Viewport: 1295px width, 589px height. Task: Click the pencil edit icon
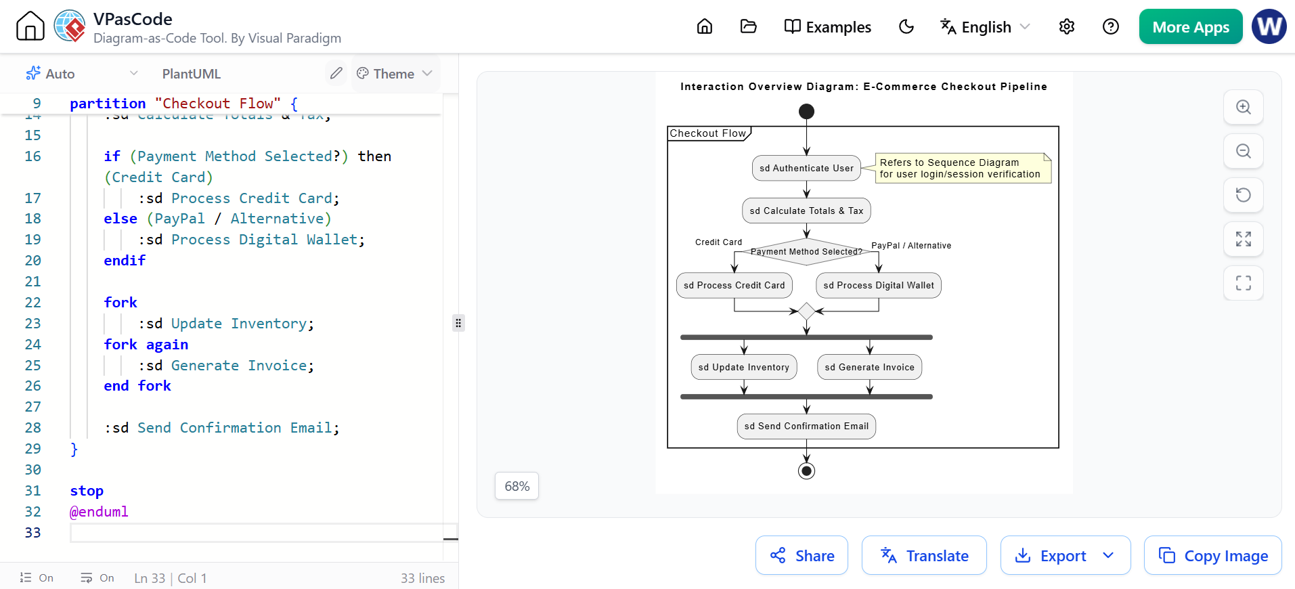pos(336,73)
